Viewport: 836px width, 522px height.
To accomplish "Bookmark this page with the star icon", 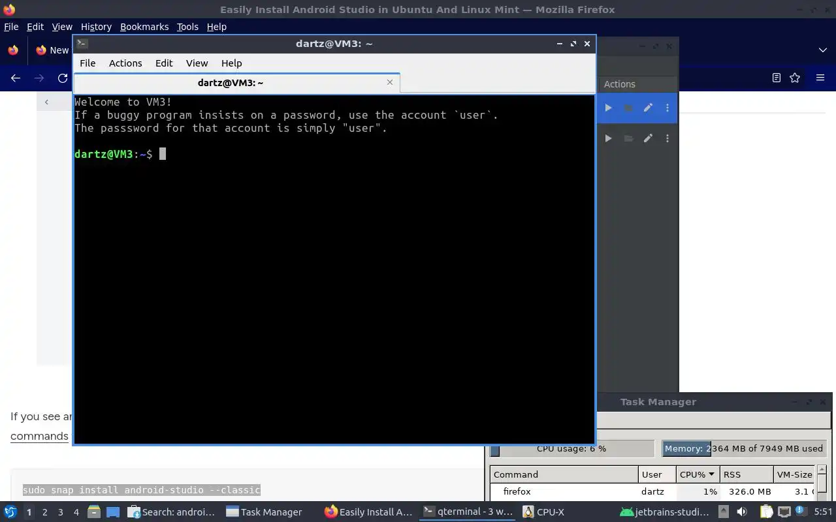I will click(795, 78).
